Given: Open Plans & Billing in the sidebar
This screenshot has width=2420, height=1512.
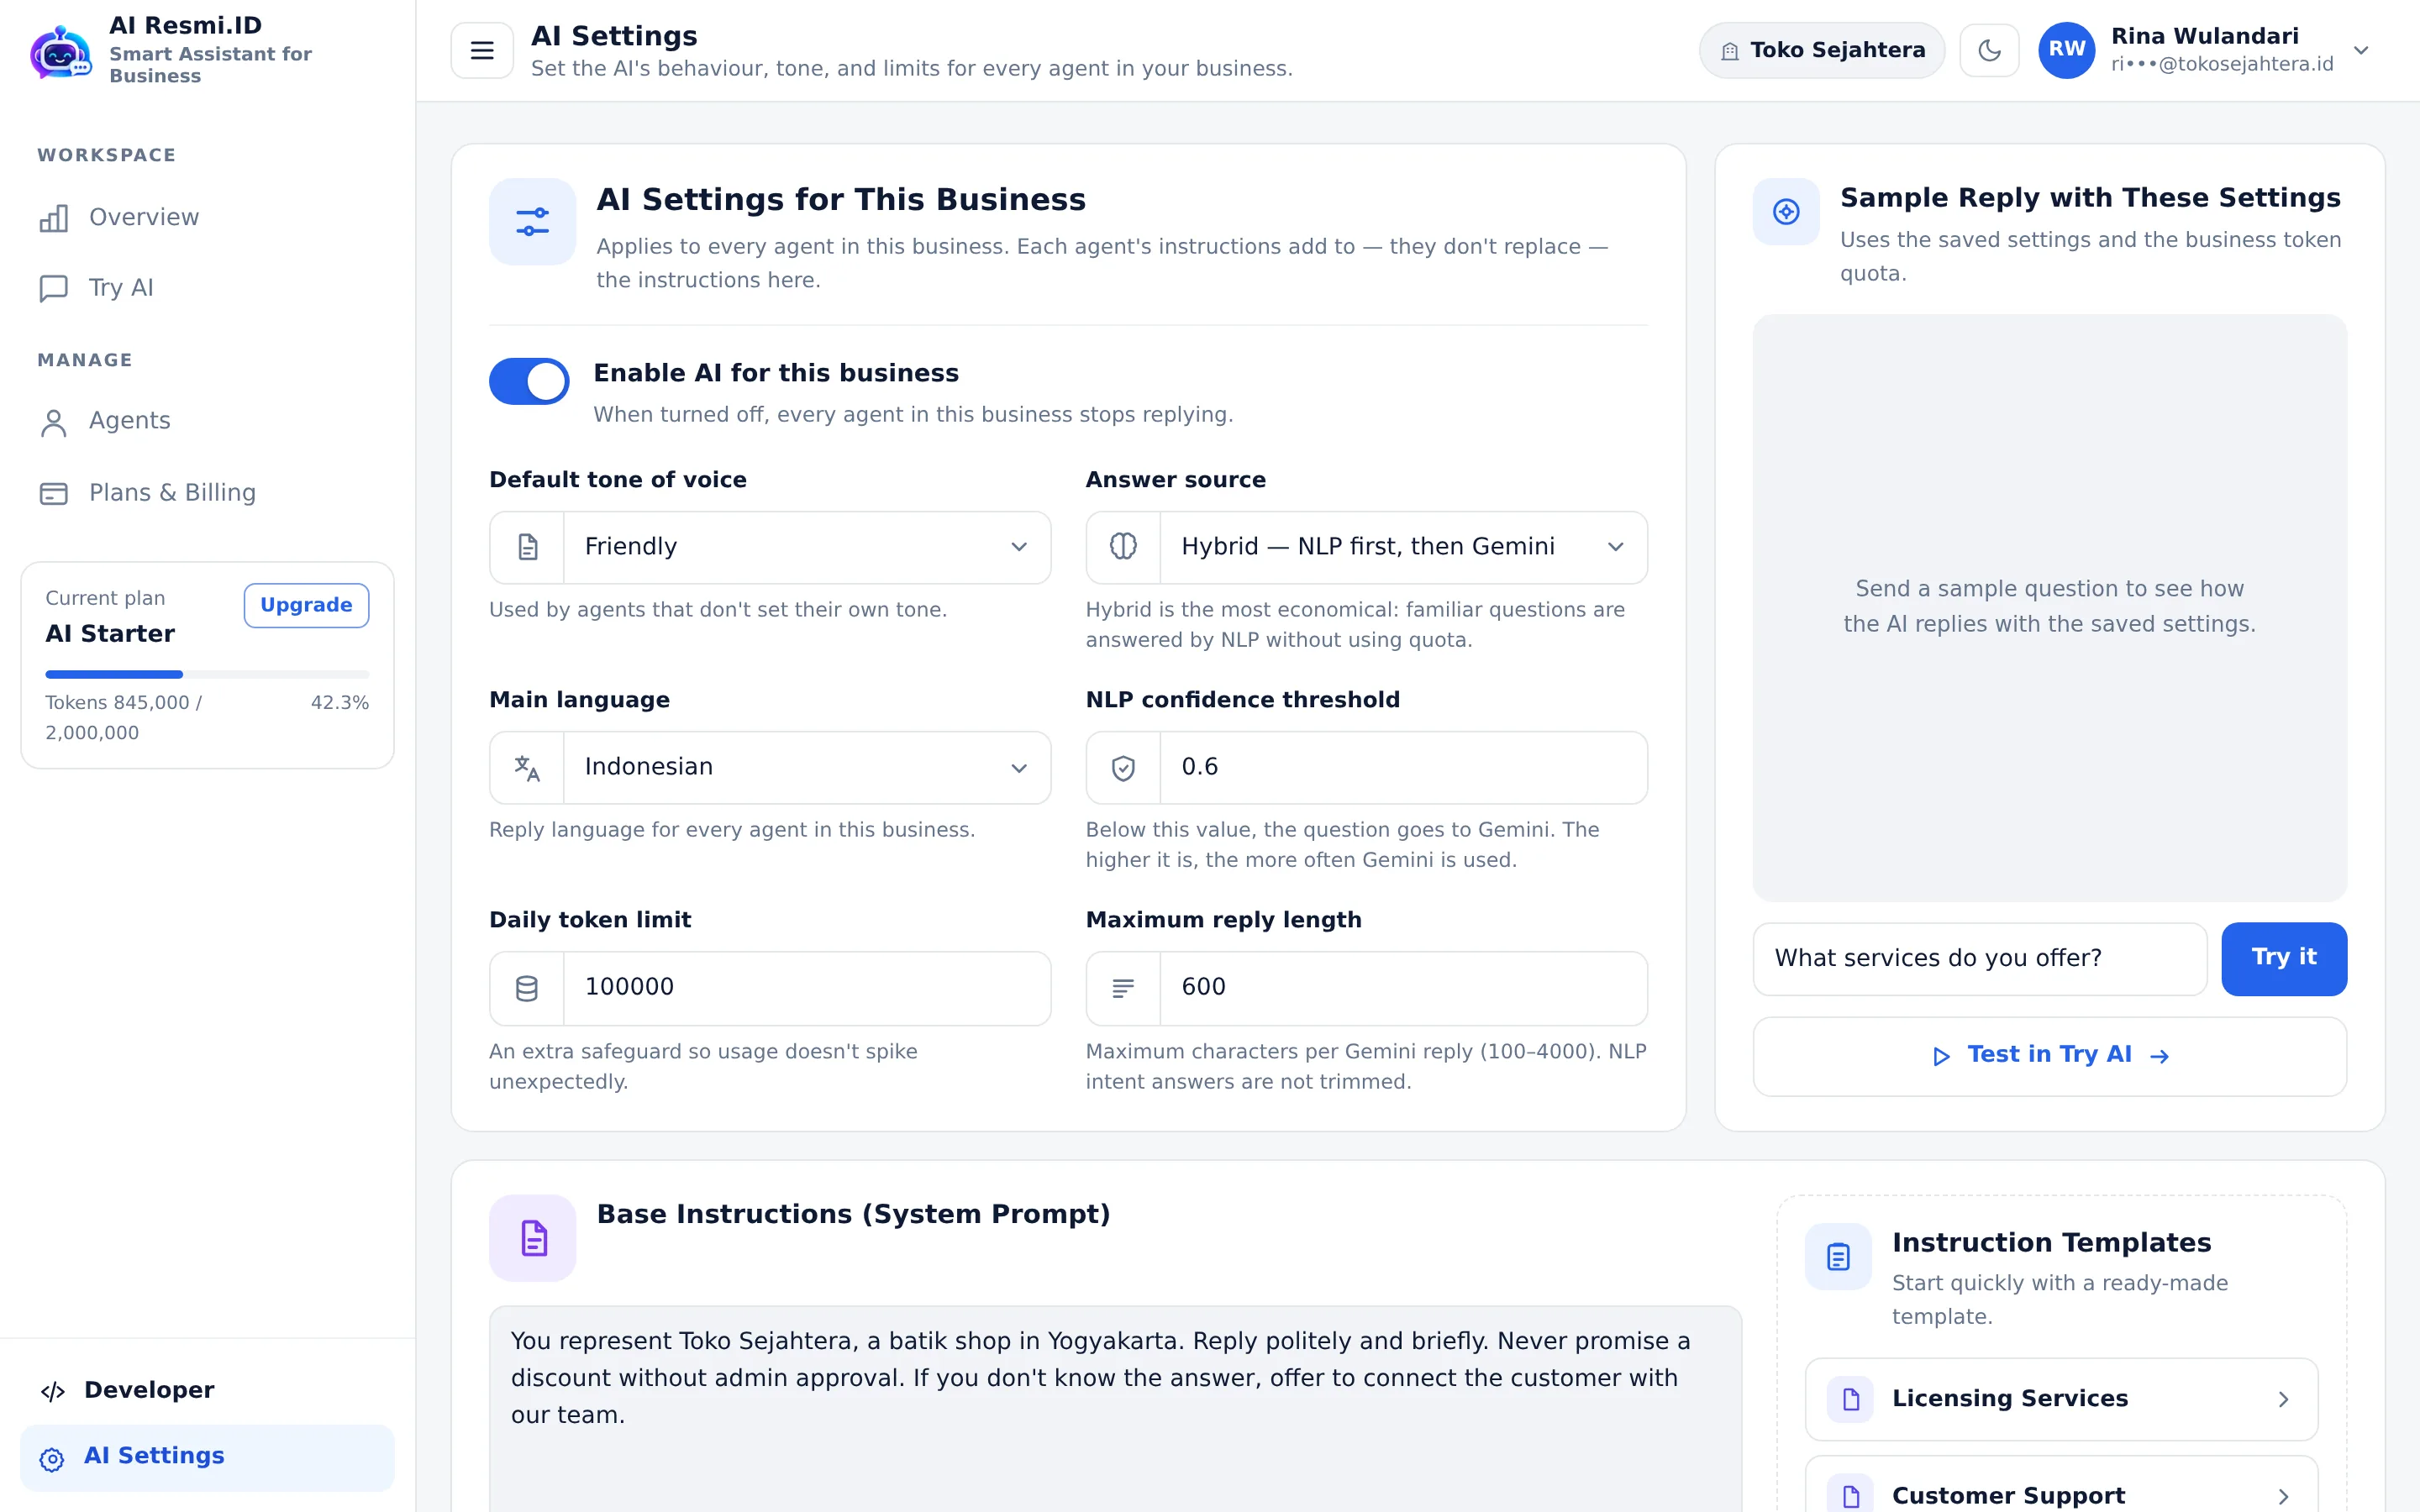Looking at the screenshot, I should pyautogui.click(x=207, y=493).
